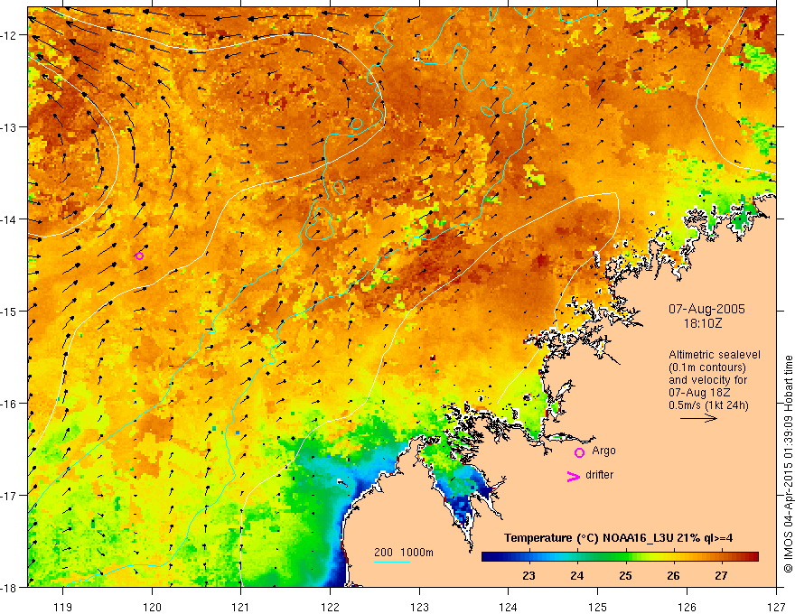Image resolution: width=795 pixels, height=614 pixels.
Task: Click the latitude label -17
Action: (x=9, y=496)
